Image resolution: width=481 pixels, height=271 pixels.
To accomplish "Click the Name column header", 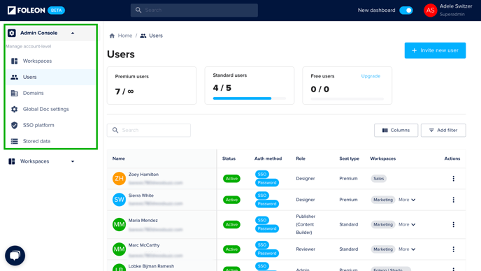I will pyautogui.click(x=118, y=159).
